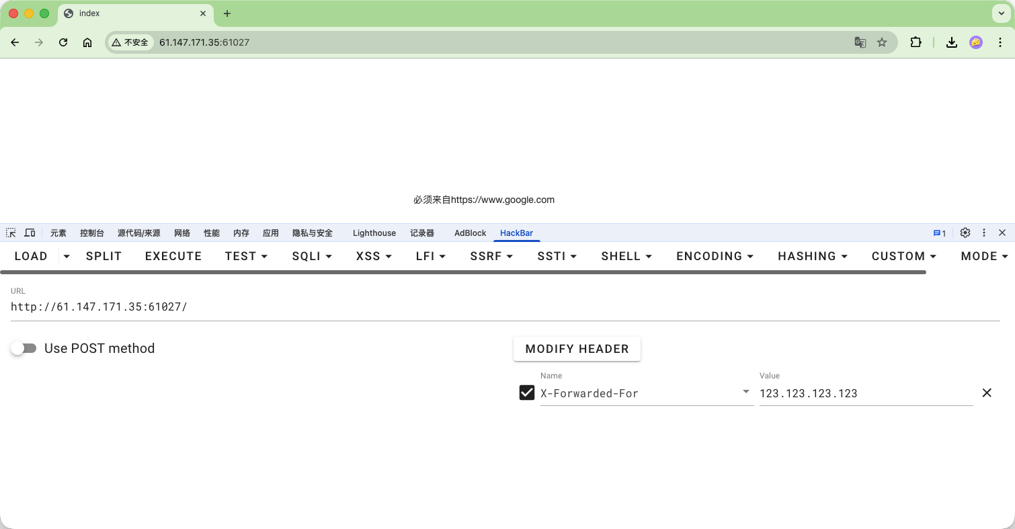The image size is (1015, 529).
Task: Click the translate page icon
Action: point(860,42)
